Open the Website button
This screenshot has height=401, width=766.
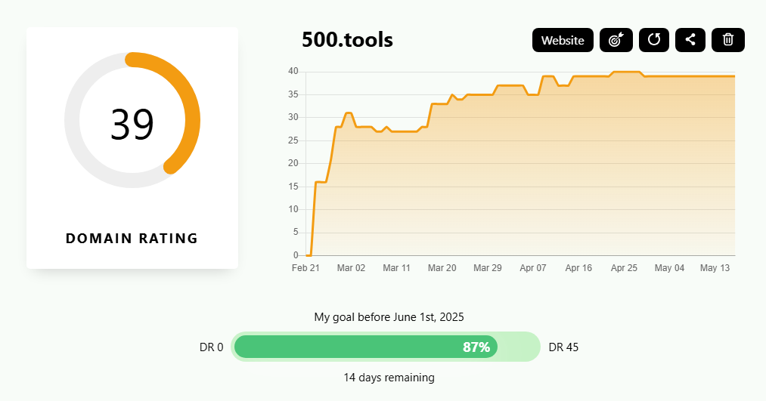563,40
